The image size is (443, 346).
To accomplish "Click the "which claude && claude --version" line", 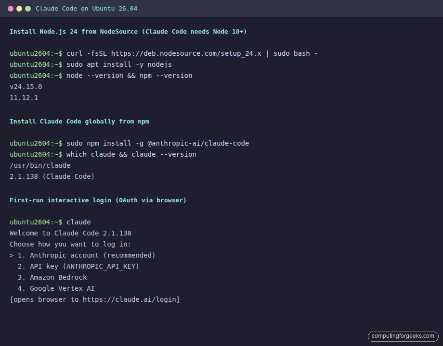I will point(103,154).
